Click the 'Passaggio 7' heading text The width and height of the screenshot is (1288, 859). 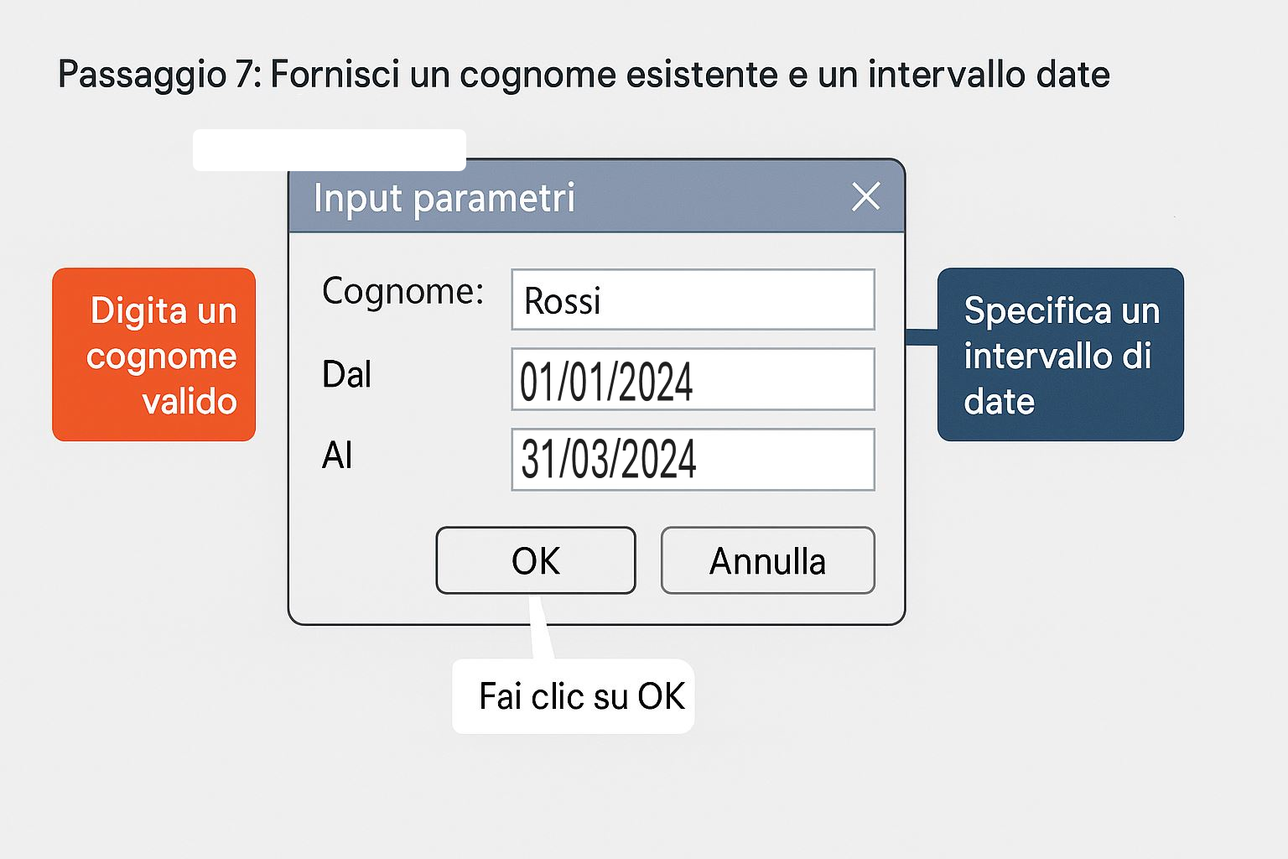click(584, 75)
